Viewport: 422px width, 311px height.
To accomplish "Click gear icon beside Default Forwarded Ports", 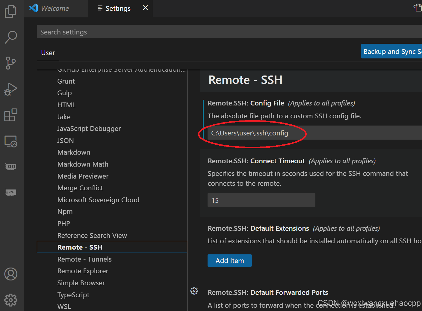I will (x=194, y=291).
